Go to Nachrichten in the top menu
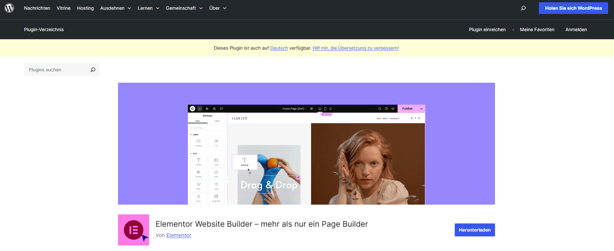 [x=37, y=8]
